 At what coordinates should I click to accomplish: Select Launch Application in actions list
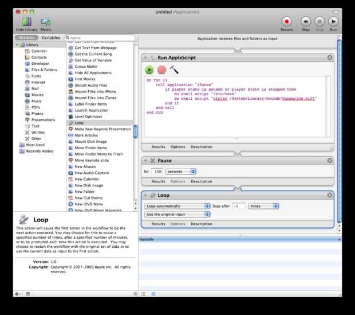click(x=92, y=110)
